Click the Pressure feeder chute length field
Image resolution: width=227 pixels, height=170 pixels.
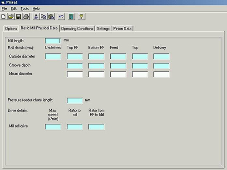point(75,101)
